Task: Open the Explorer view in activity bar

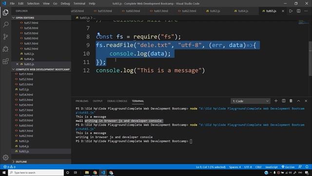Action: (x=5, y=12)
